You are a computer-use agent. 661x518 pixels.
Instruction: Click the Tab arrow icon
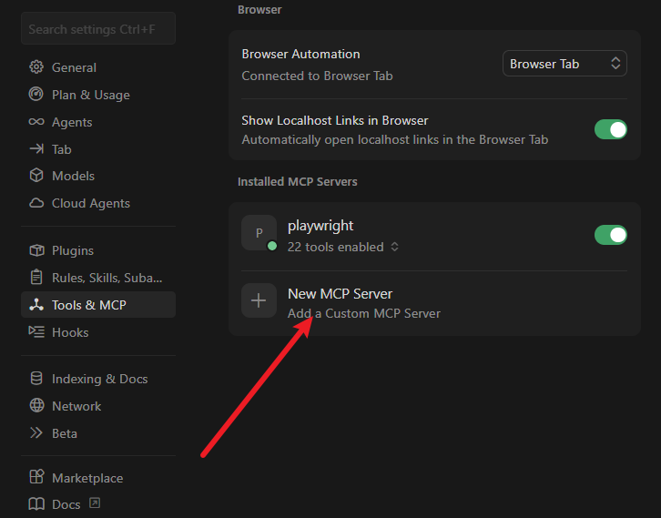click(36, 148)
